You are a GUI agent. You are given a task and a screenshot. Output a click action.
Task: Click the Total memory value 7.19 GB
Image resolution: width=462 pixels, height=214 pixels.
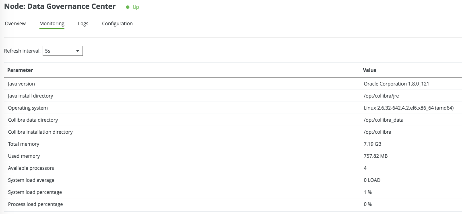pyautogui.click(x=373, y=144)
